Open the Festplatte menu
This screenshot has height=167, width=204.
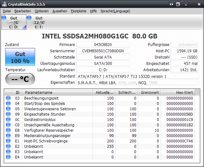(79, 11)
